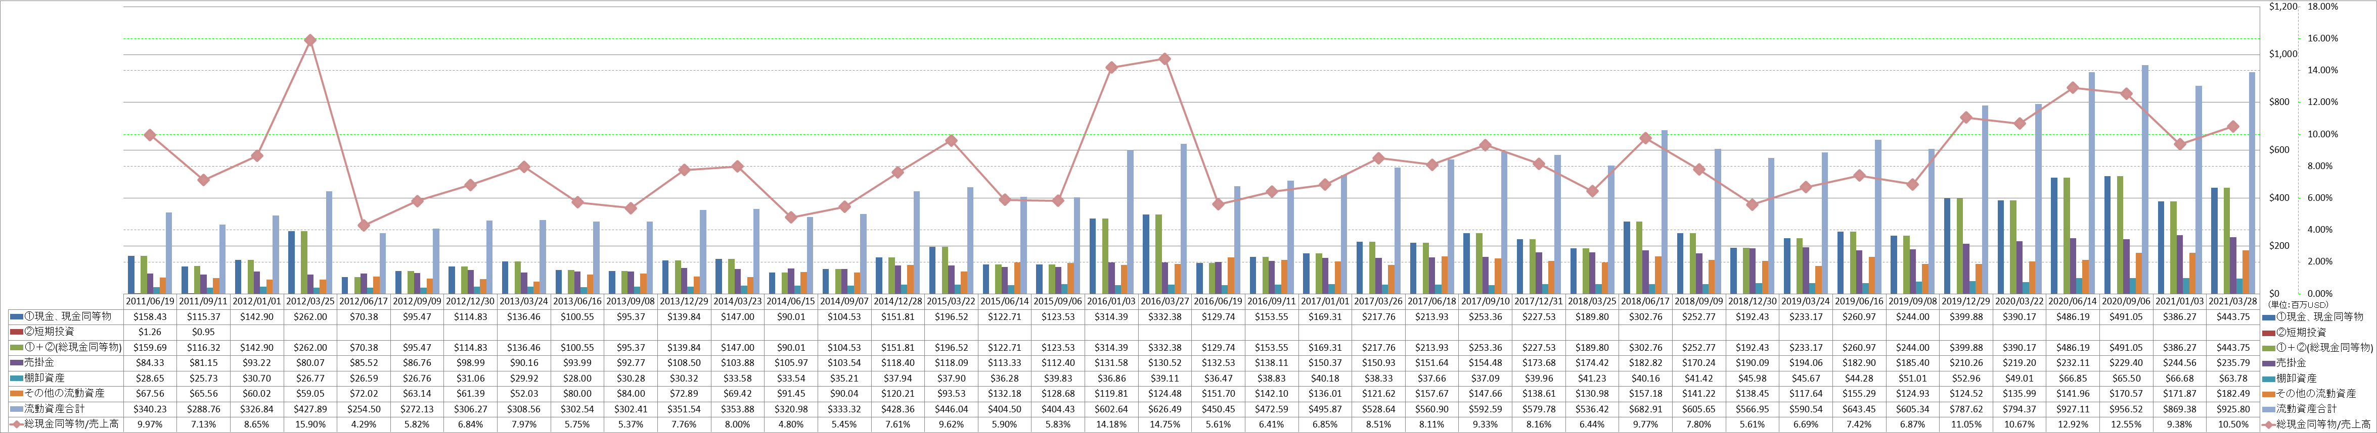Screen dimensions: 2377x433
Task: Click the $1.26 short-term investment cell
Action: pyautogui.click(x=150, y=332)
